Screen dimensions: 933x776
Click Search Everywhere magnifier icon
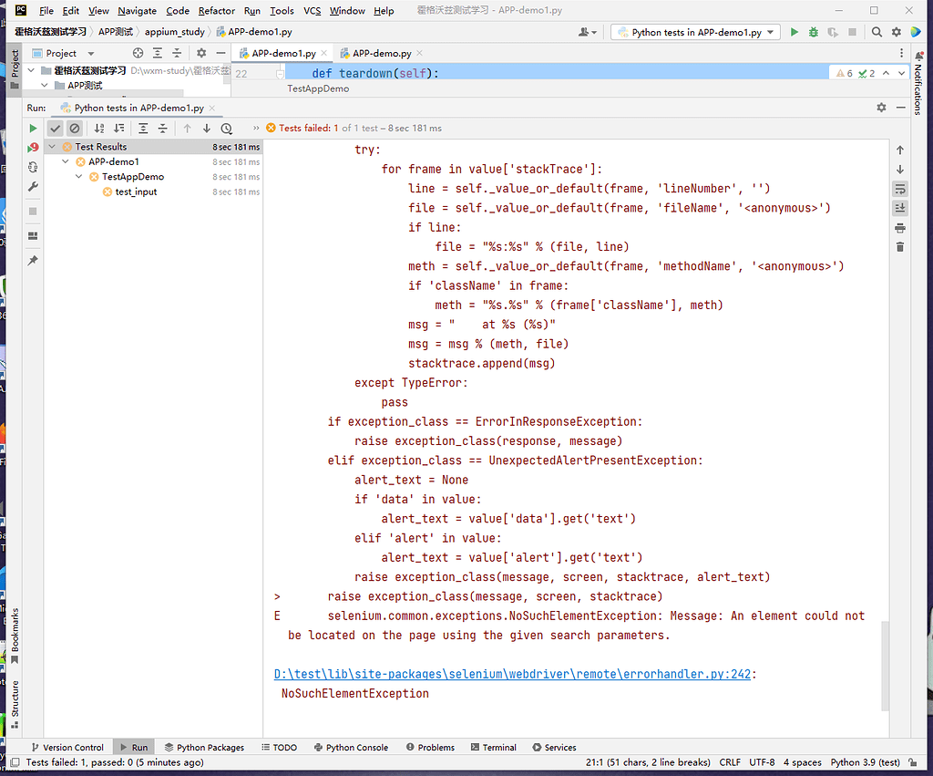click(877, 32)
